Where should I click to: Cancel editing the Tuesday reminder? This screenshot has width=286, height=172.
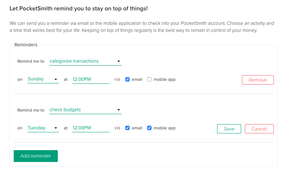tap(259, 129)
